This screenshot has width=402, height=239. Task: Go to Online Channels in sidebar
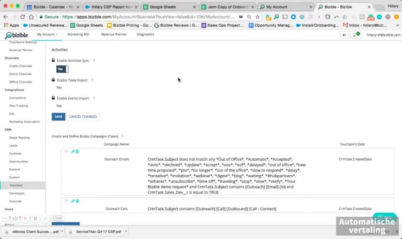(x=20, y=74)
